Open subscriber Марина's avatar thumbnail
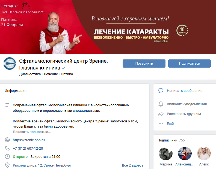The image size is (216, 169). point(165,153)
